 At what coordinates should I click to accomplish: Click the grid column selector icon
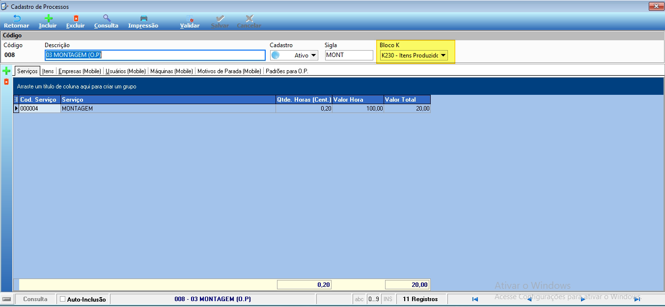click(16, 99)
